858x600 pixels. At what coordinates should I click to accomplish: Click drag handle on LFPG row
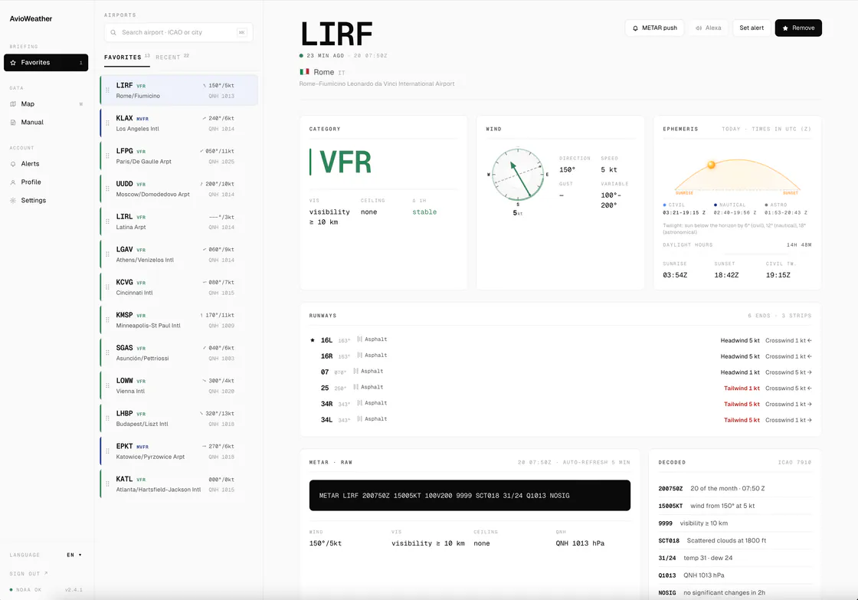click(x=107, y=156)
